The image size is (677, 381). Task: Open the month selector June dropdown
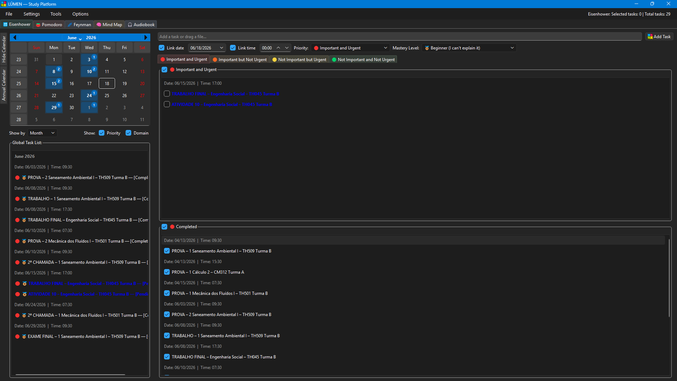tap(74, 38)
